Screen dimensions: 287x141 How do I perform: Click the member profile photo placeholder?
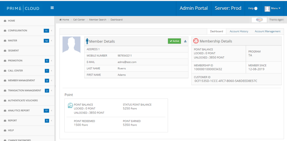click(x=71, y=45)
